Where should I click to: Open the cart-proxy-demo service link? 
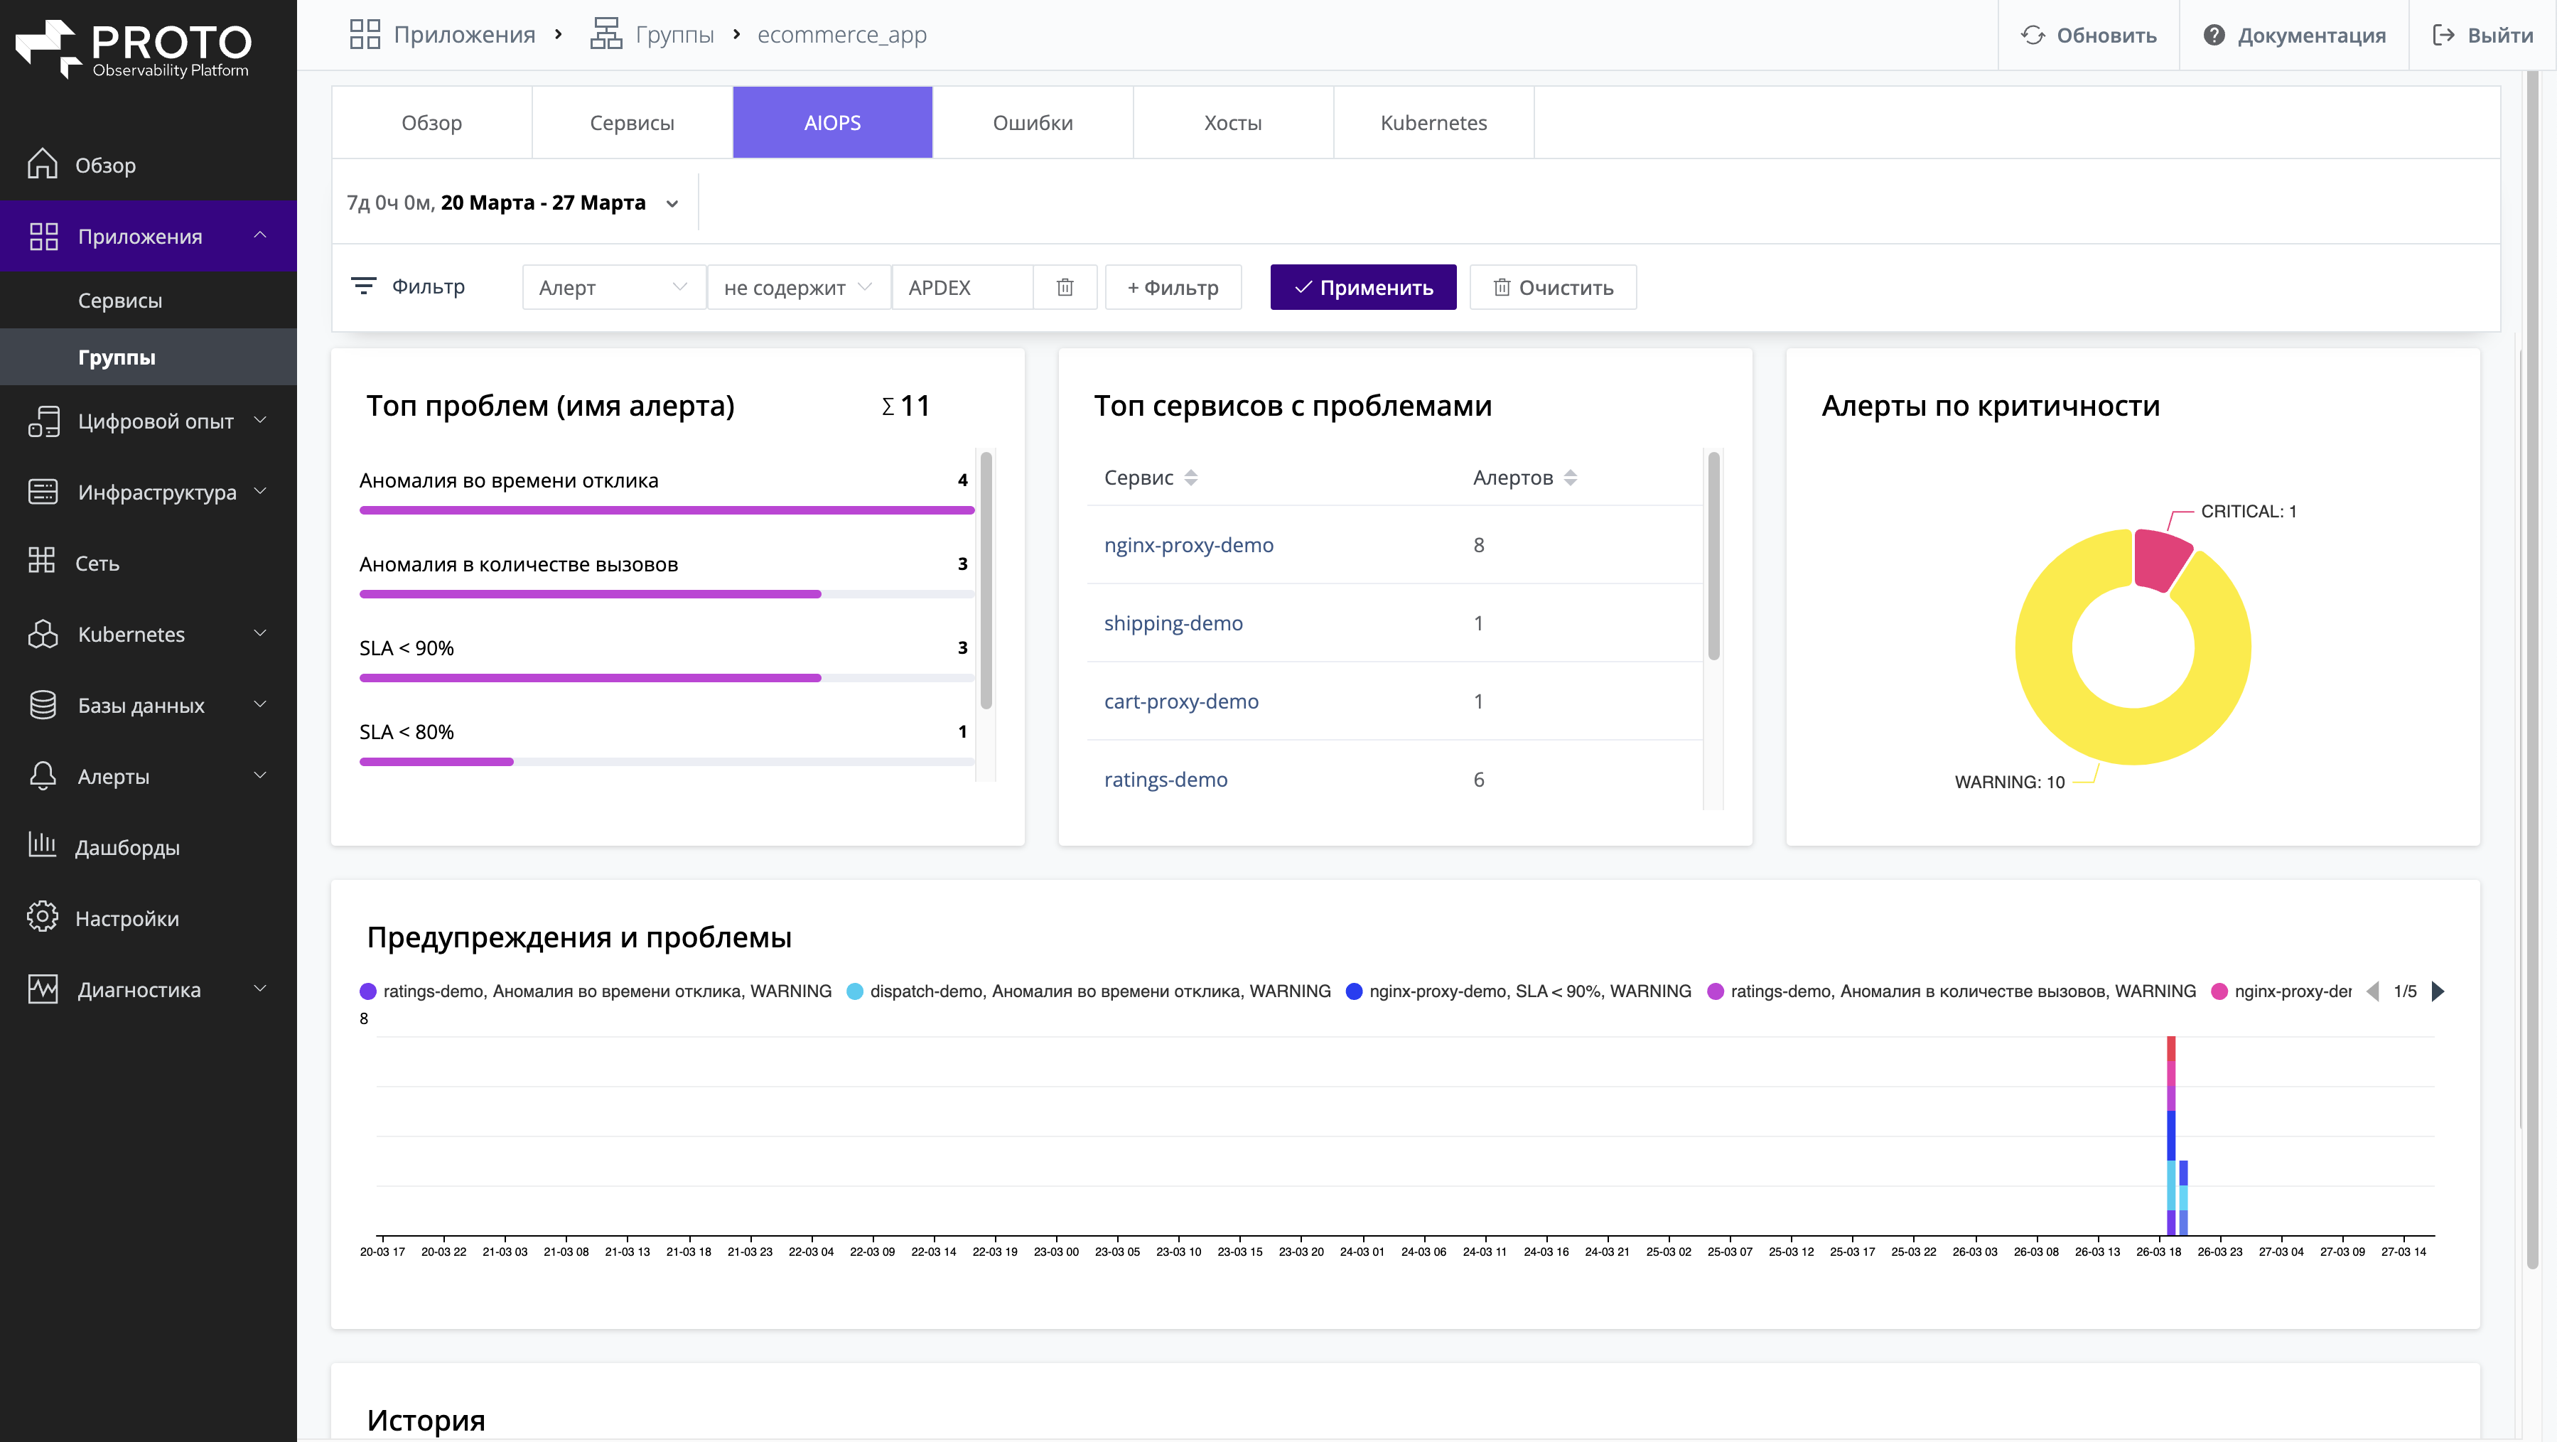[x=1181, y=701]
